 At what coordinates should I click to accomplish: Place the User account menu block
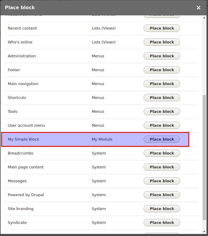click(x=162, y=125)
